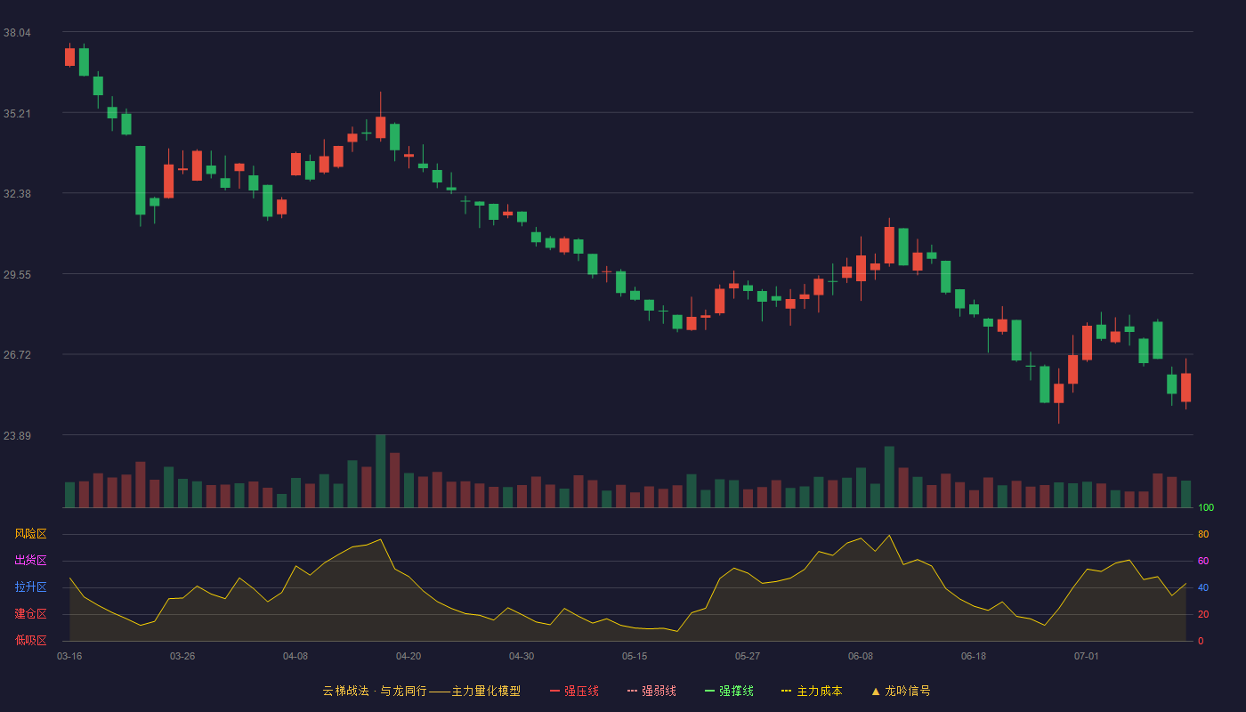This screenshot has width=1246, height=712.
Task: Click the last red candlestick on right edge
Action: (x=1185, y=387)
